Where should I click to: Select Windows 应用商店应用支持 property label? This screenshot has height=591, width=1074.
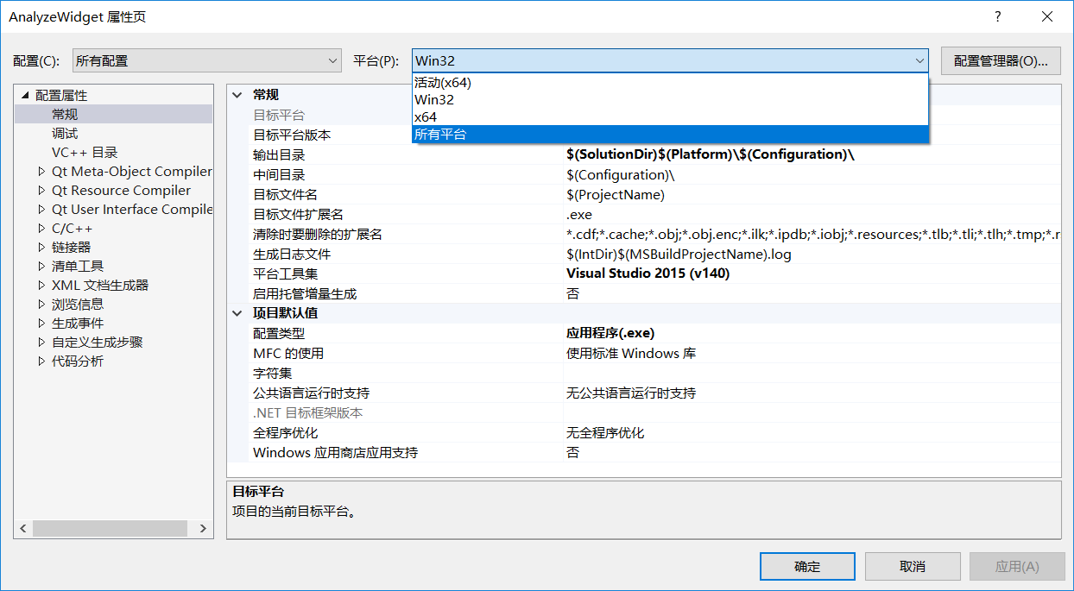tap(335, 453)
